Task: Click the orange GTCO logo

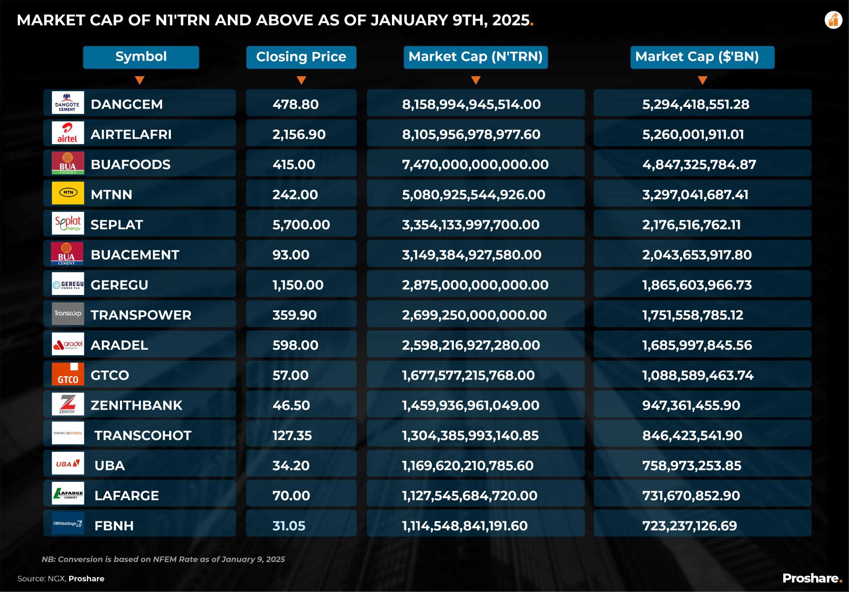Action: 68,374
